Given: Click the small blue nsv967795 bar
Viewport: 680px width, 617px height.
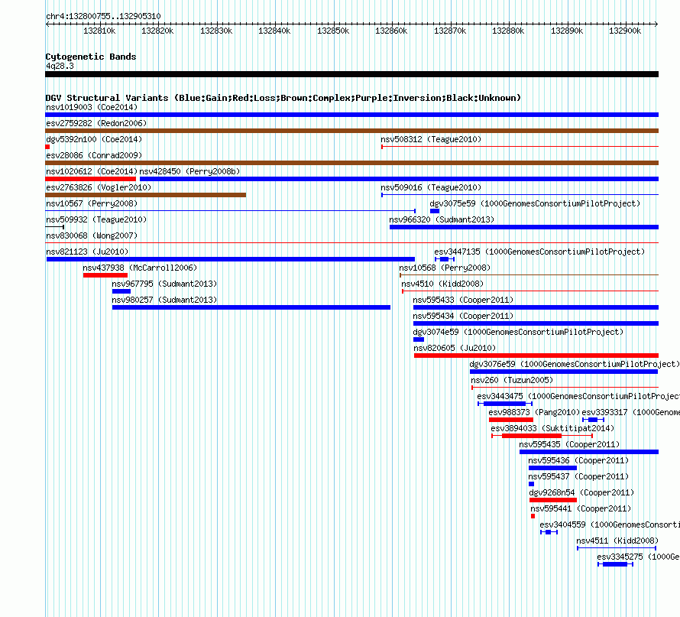Looking at the screenshot, I should 121,291.
